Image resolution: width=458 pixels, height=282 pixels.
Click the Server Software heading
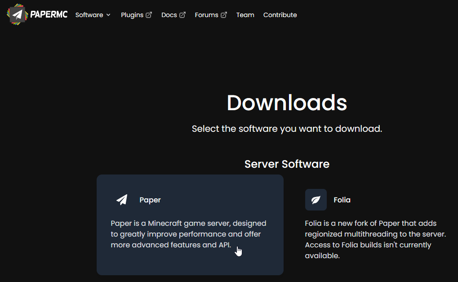coord(287,164)
